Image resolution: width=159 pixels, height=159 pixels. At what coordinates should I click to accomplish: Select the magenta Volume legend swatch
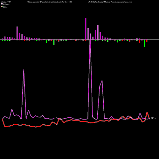coord(2,4)
